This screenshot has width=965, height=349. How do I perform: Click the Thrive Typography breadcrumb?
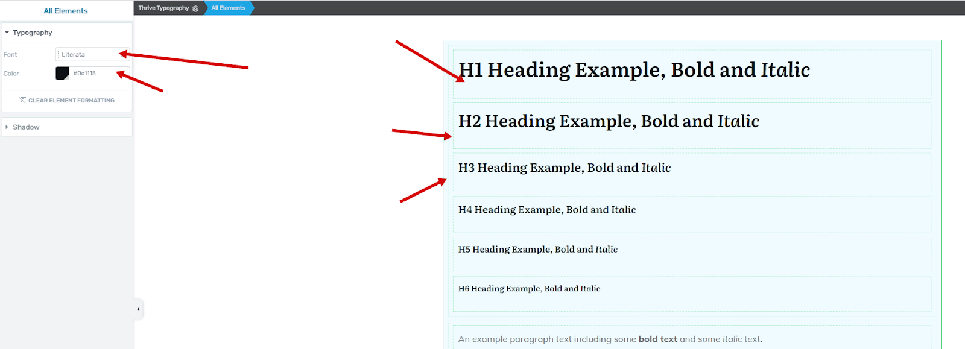click(x=163, y=8)
